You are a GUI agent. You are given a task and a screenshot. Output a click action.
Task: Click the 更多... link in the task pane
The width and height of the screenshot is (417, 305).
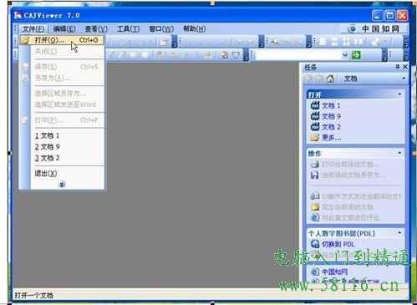click(332, 137)
